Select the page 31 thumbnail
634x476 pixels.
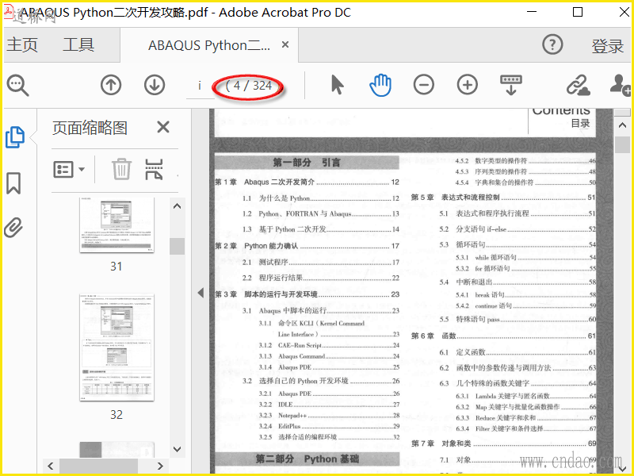pyautogui.click(x=116, y=225)
